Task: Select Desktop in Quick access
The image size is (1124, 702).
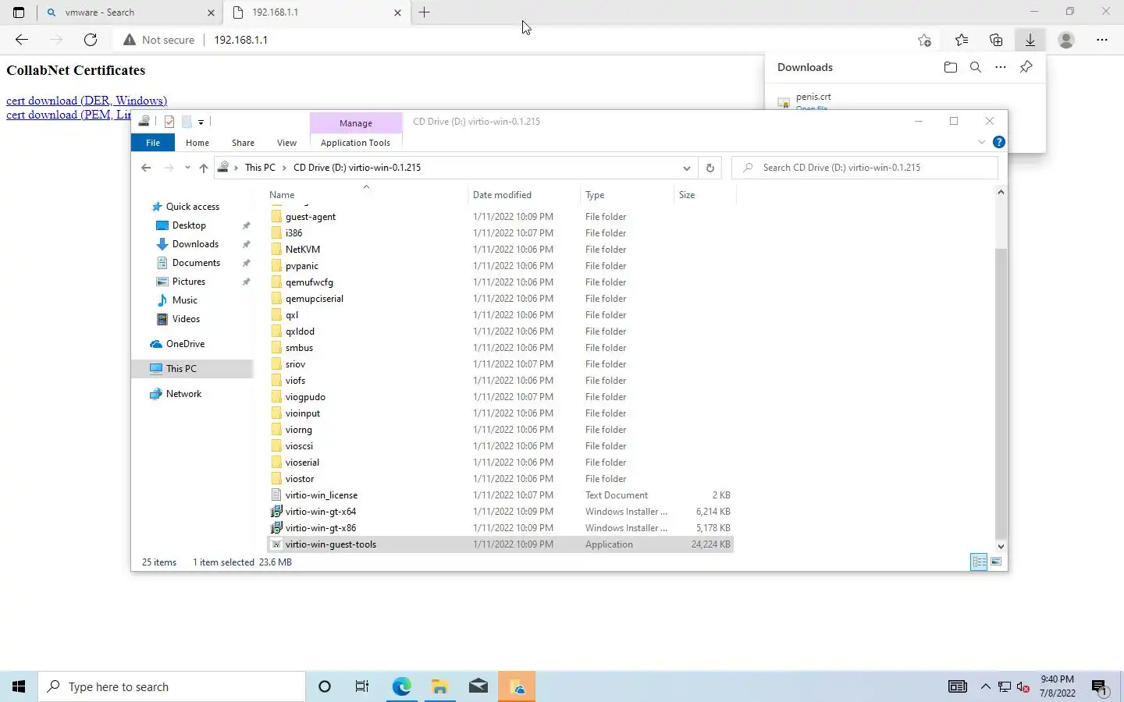Action: (189, 225)
